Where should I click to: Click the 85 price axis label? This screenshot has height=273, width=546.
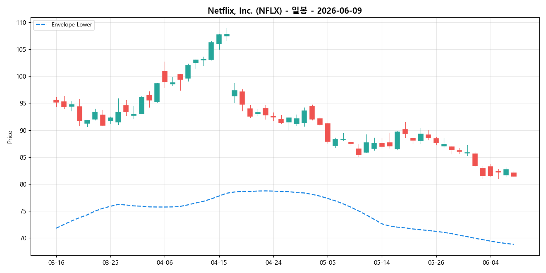click(23, 157)
